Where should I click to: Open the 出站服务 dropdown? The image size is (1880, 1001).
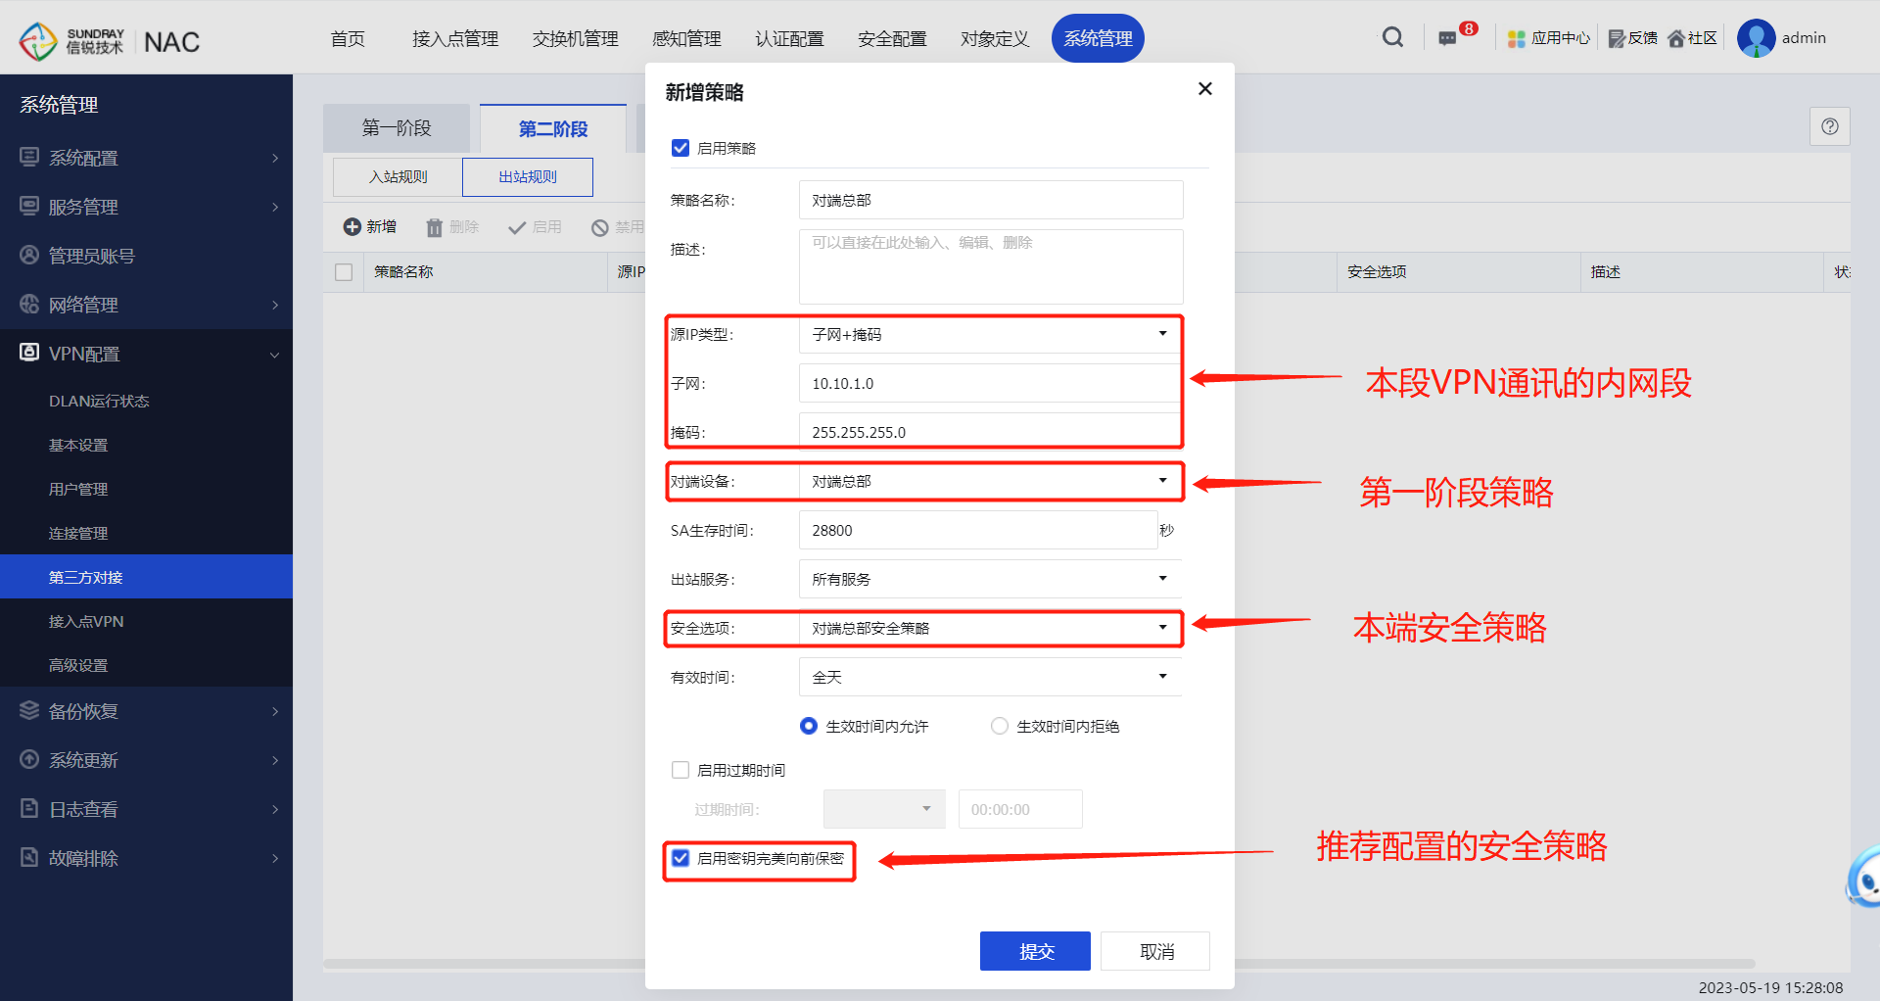pos(990,579)
